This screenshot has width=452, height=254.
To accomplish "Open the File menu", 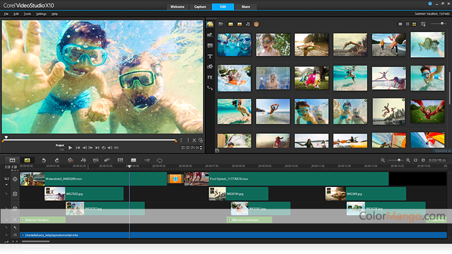I will pyautogui.click(x=6, y=14).
